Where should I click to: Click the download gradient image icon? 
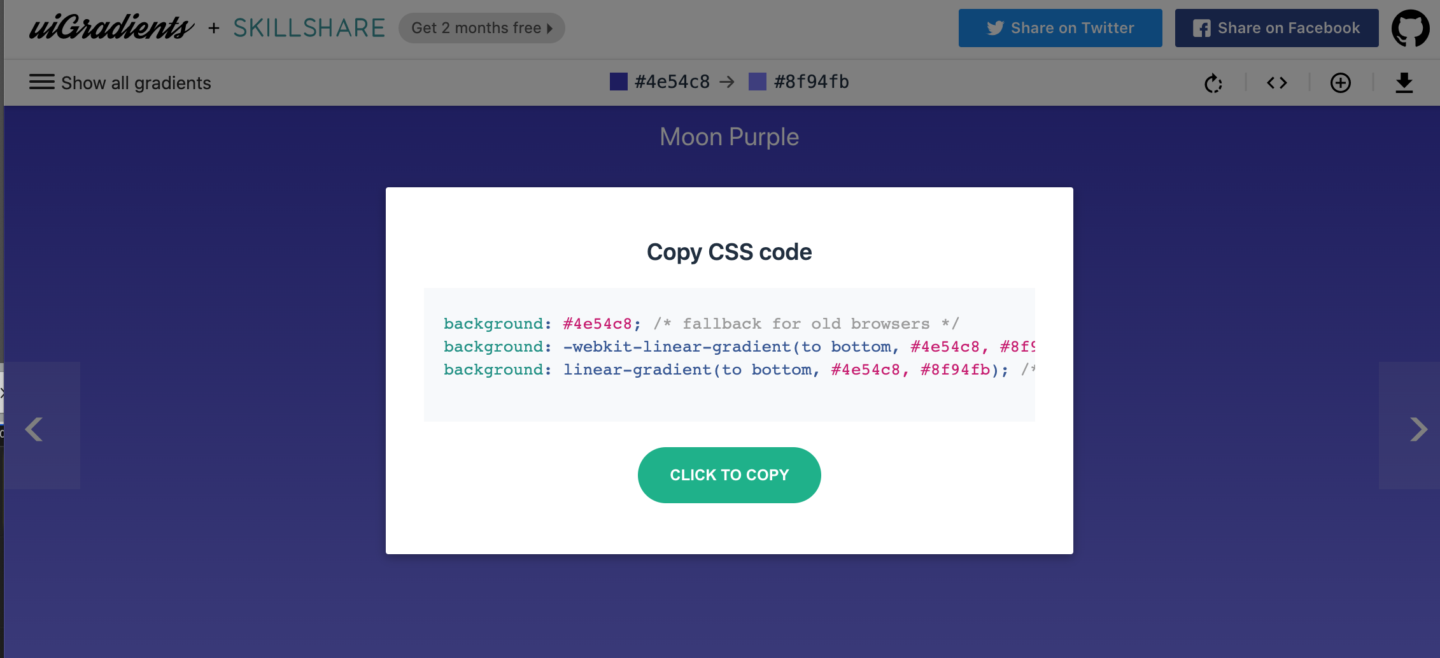coord(1404,83)
